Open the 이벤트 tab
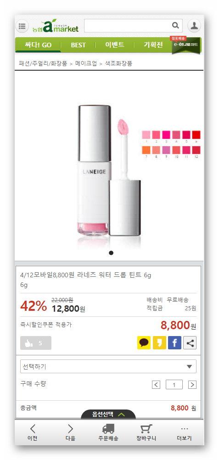The image size is (219, 460). [115, 45]
